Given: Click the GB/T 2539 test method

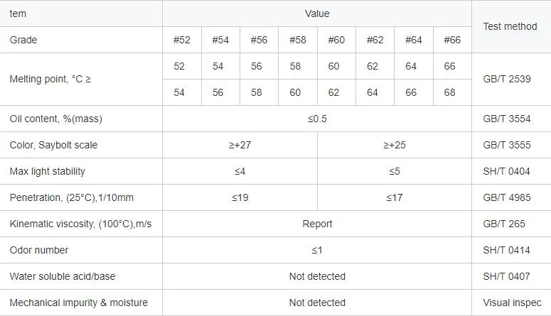Looking at the screenshot, I should coord(506,80).
